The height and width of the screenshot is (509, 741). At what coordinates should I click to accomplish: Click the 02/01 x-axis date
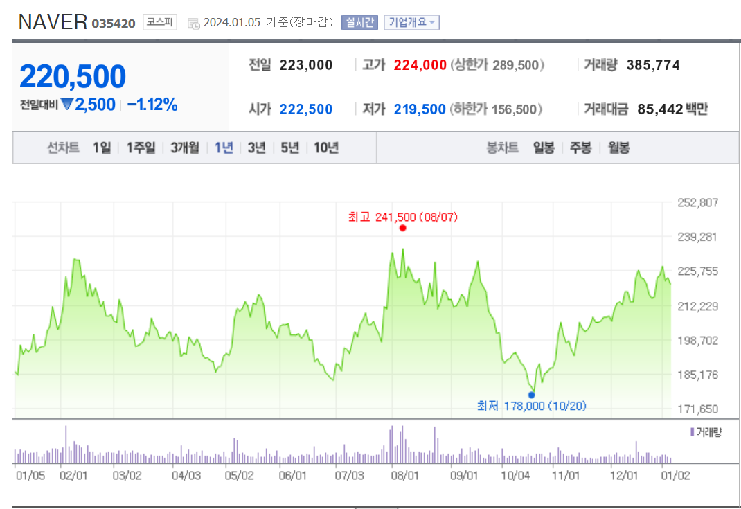tap(73, 476)
